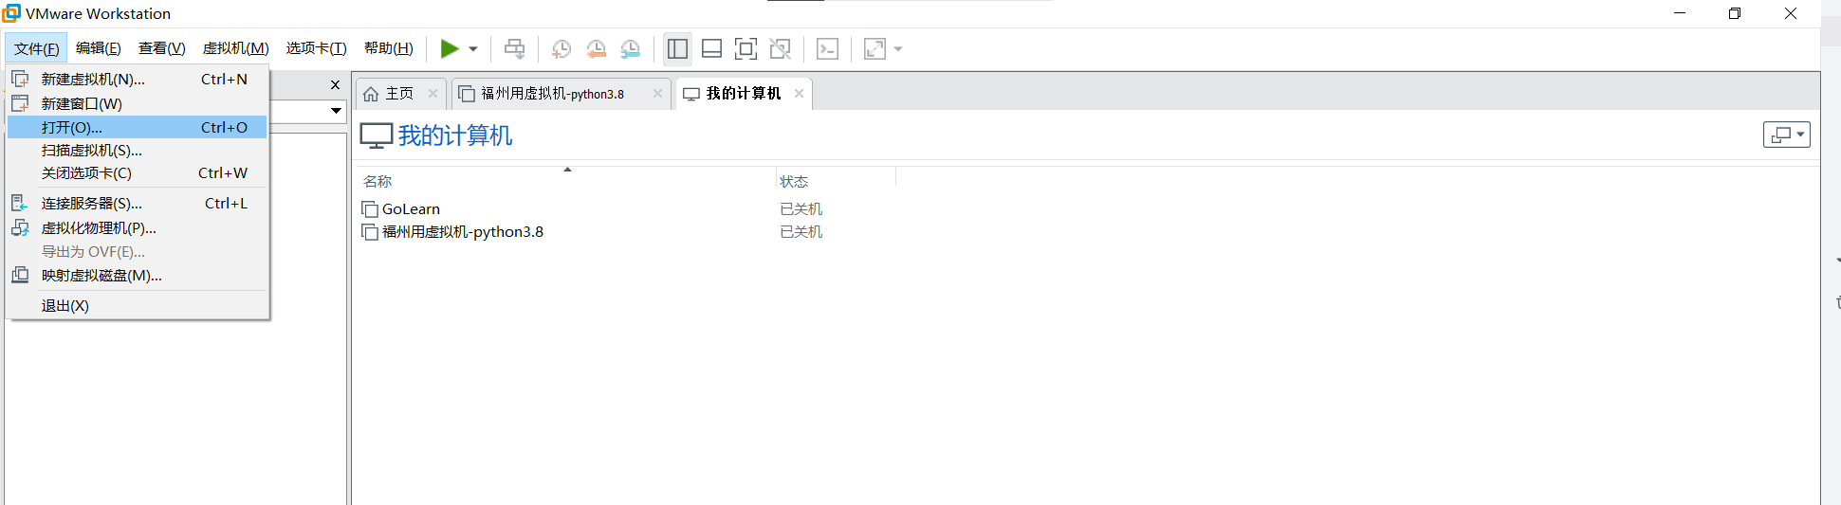Screen dimensions: 1841x505
Task: Click the VMware Workstation title bar logo
Action: [11, 12]
